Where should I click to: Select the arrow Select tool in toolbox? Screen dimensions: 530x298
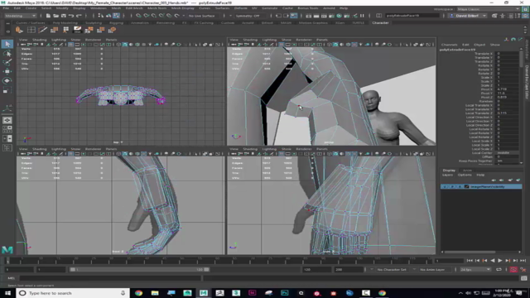click(7, 44)
